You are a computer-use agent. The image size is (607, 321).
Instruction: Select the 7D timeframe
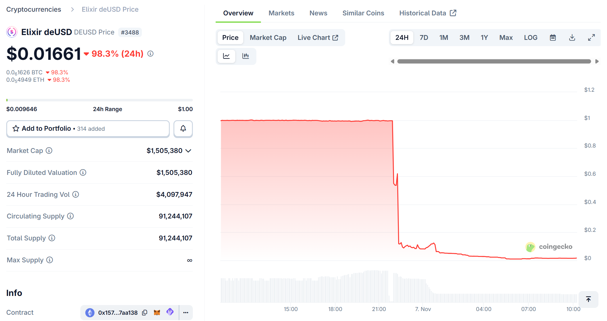click(x=424, y=37)
